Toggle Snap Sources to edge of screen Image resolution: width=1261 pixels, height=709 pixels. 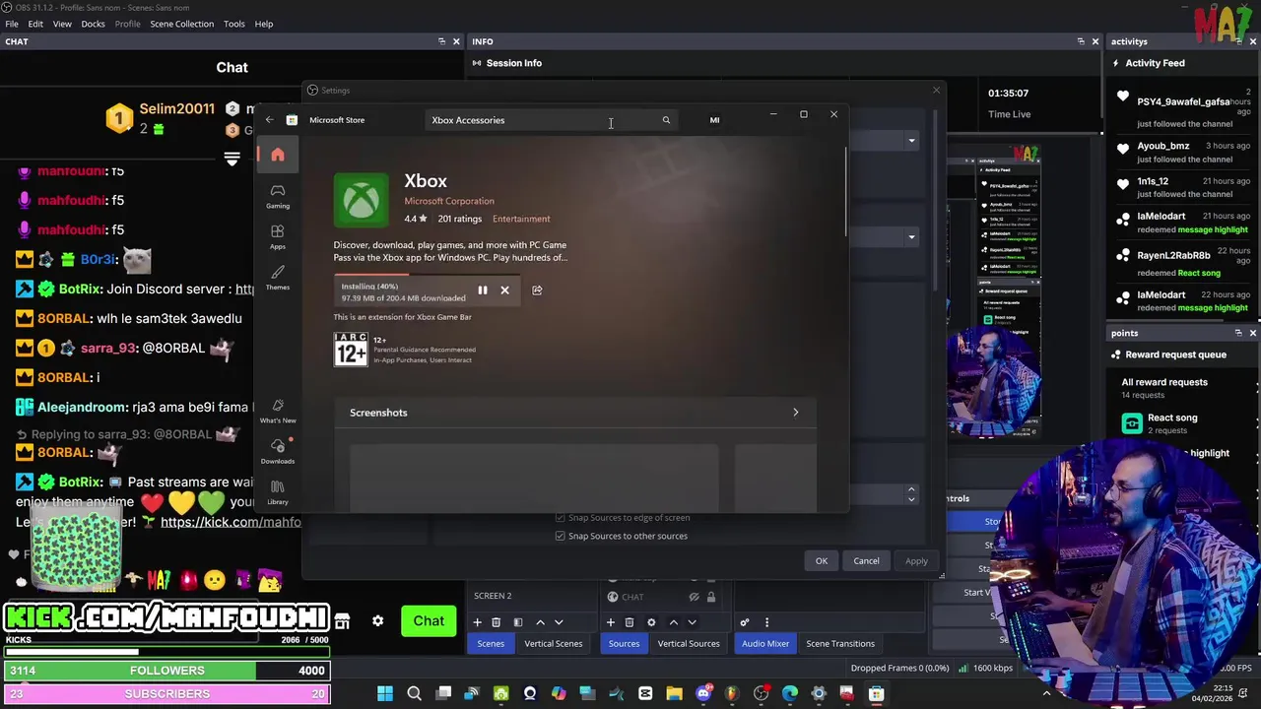(x=561, y=518)
